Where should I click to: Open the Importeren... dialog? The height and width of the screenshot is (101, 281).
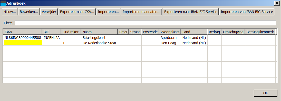point(108,12)
